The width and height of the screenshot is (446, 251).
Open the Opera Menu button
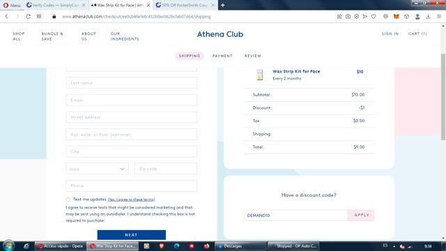pos(12,5)
